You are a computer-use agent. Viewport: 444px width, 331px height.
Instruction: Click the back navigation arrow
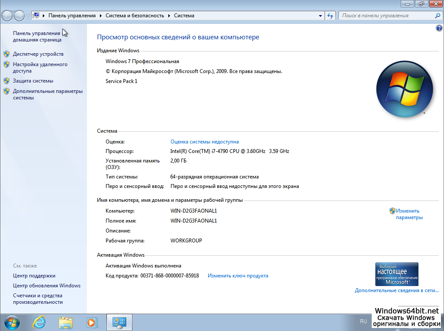[7, 16]
